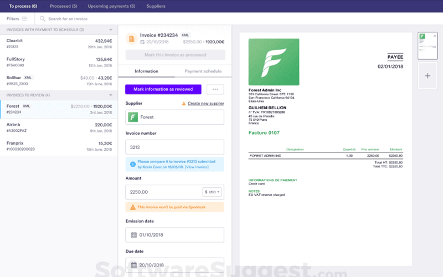Click the Invoice #234234 title
The width and height of the screenshot is (443, 277).
tap(159, 35)
